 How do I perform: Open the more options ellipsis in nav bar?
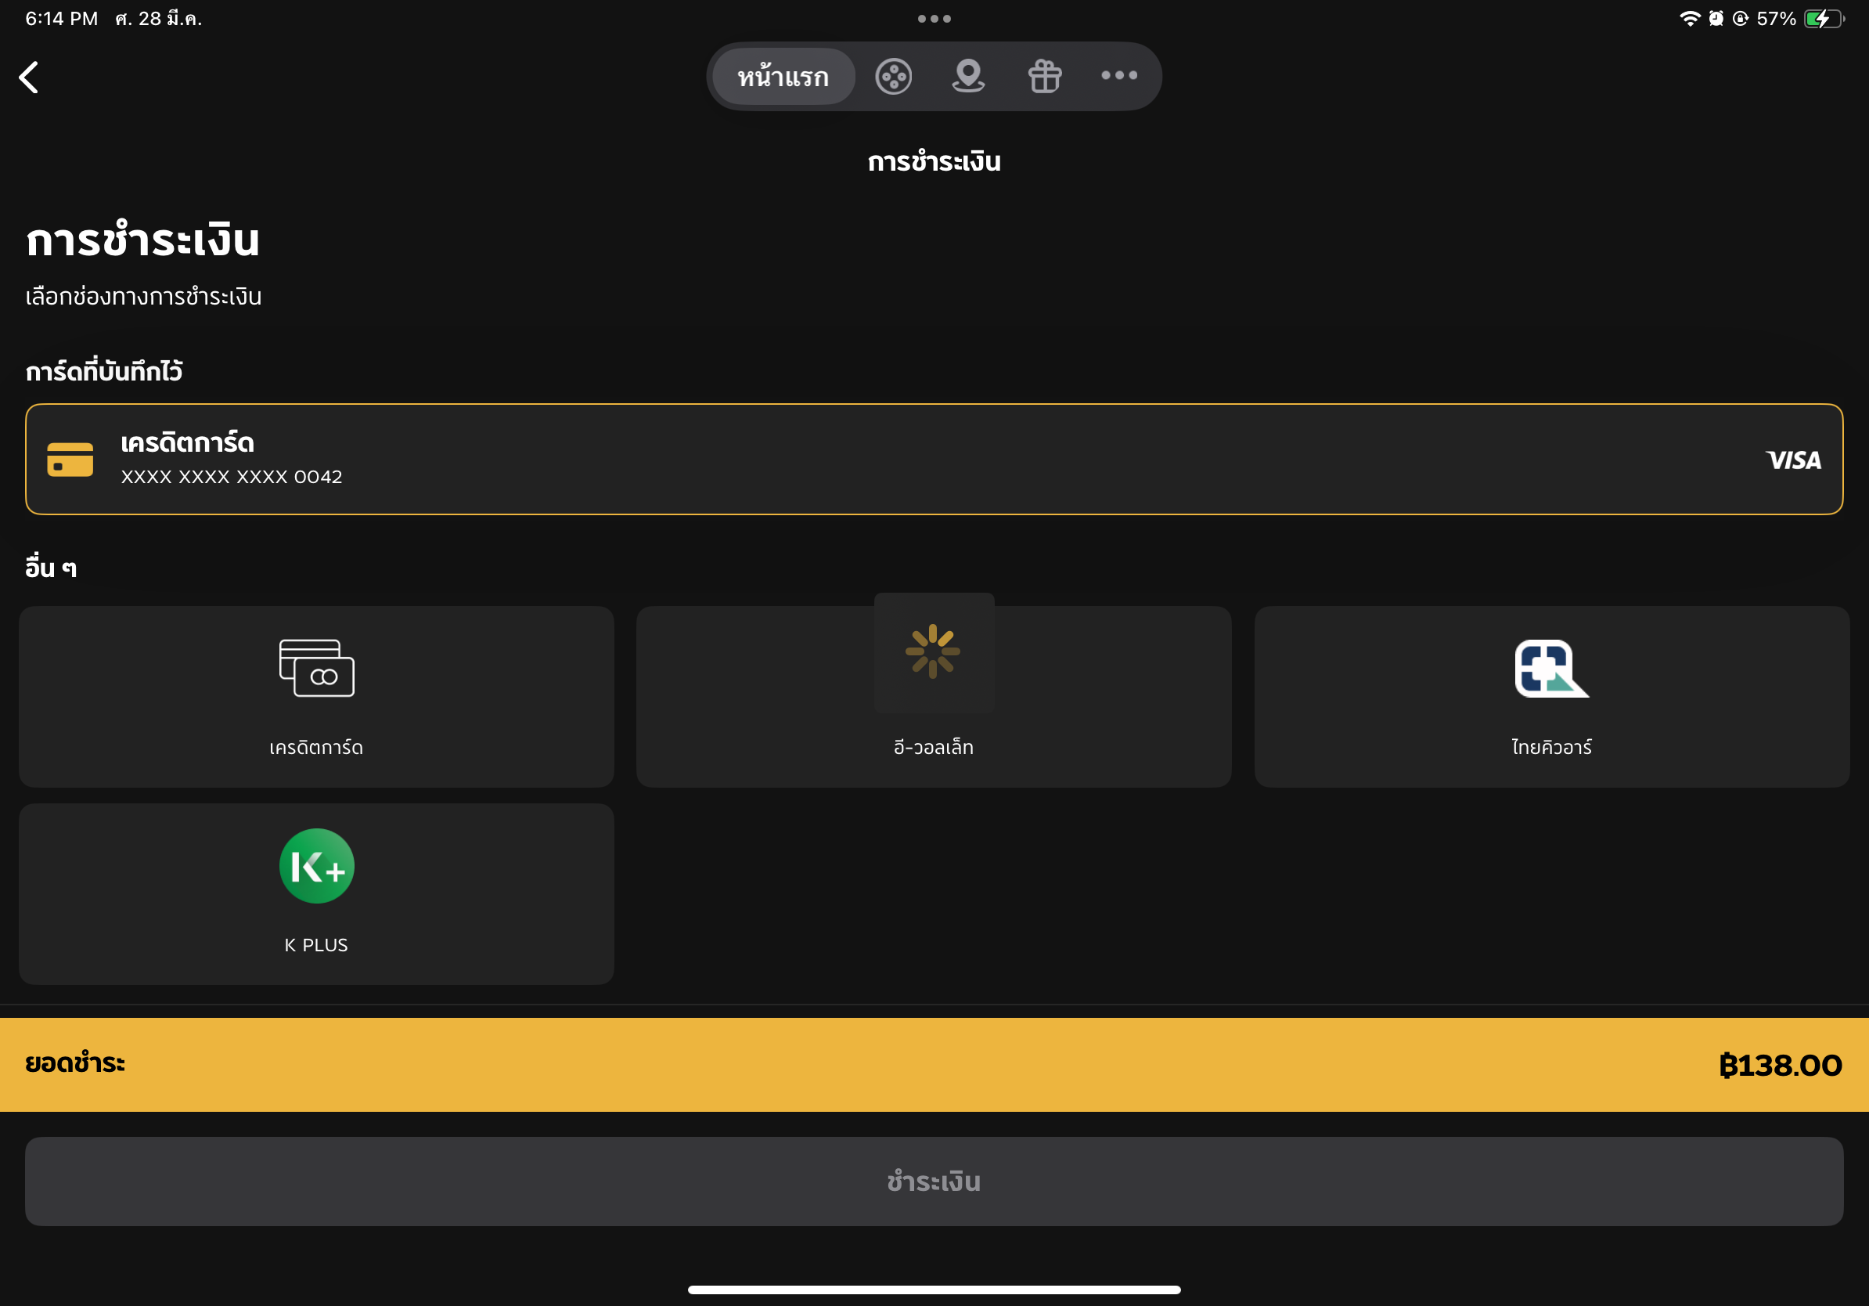(x=1119, y=76)
